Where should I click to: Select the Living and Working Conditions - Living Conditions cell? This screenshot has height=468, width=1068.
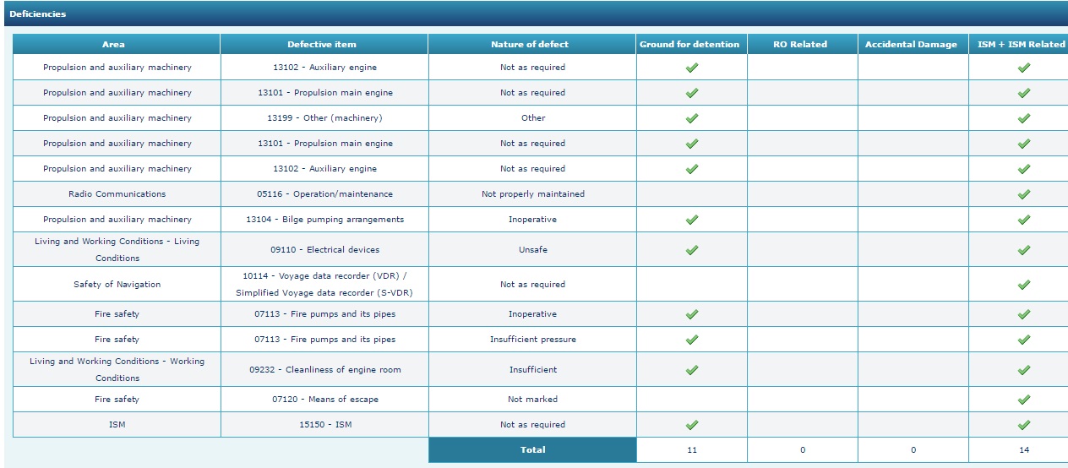117,250
